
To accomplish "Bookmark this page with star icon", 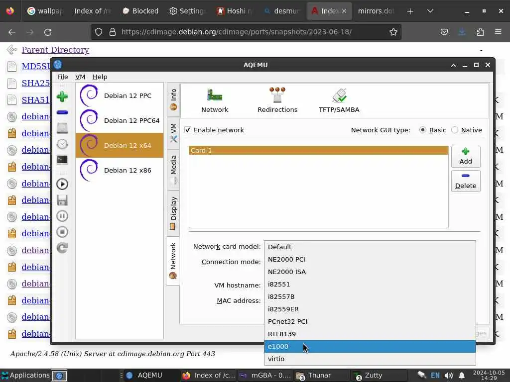I will [393, 32].
